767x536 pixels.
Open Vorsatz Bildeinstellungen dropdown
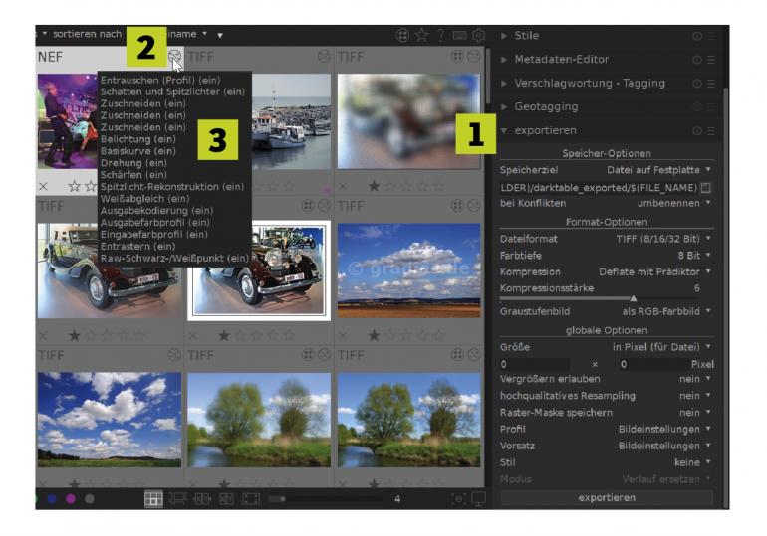pyautogui.click(x=606, y=446)
